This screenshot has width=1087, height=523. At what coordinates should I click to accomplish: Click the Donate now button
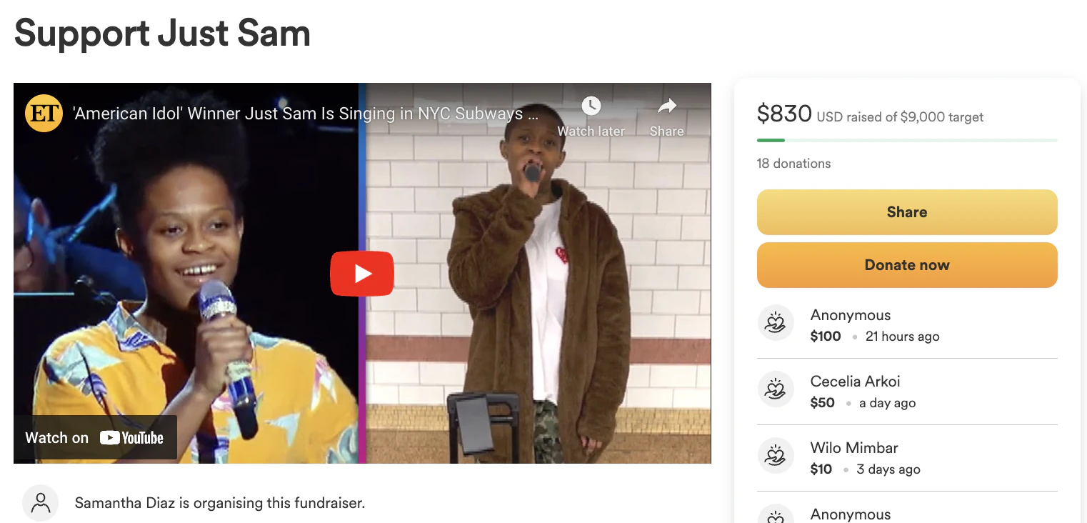(x=907, y=265)
